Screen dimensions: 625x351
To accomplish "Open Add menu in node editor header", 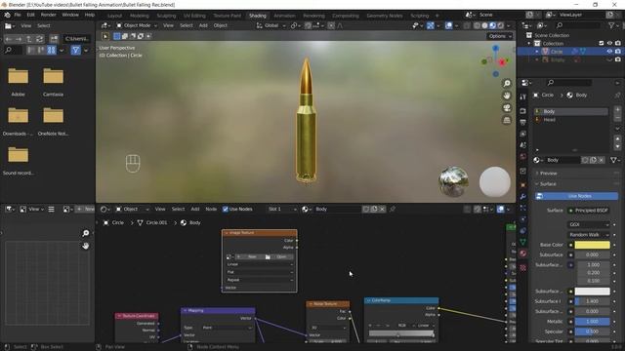I will pyautogui.click(x=195, y=209).
